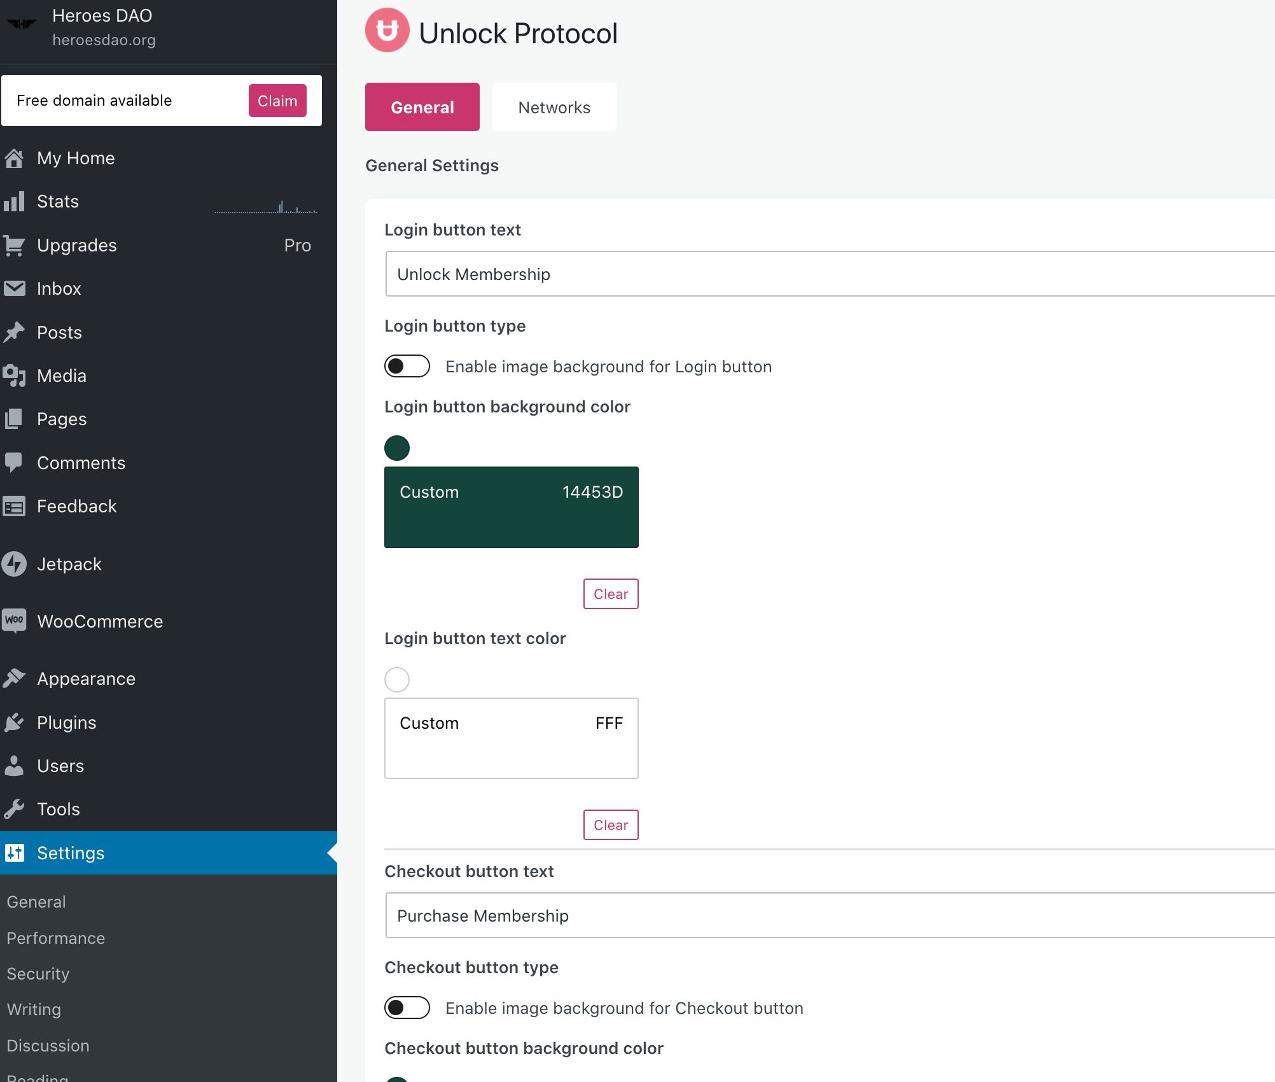
Task: Click the Inbox envelope icon
Action: [x=14, y=288]
